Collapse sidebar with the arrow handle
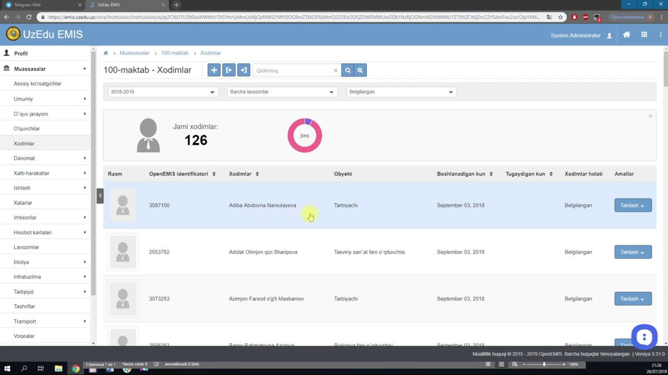The height and width of the screenshot is (375, 668). click(x=100, y=196)
